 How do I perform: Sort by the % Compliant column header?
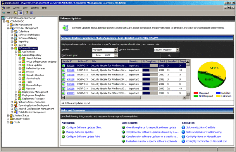(x=150, y=61)
